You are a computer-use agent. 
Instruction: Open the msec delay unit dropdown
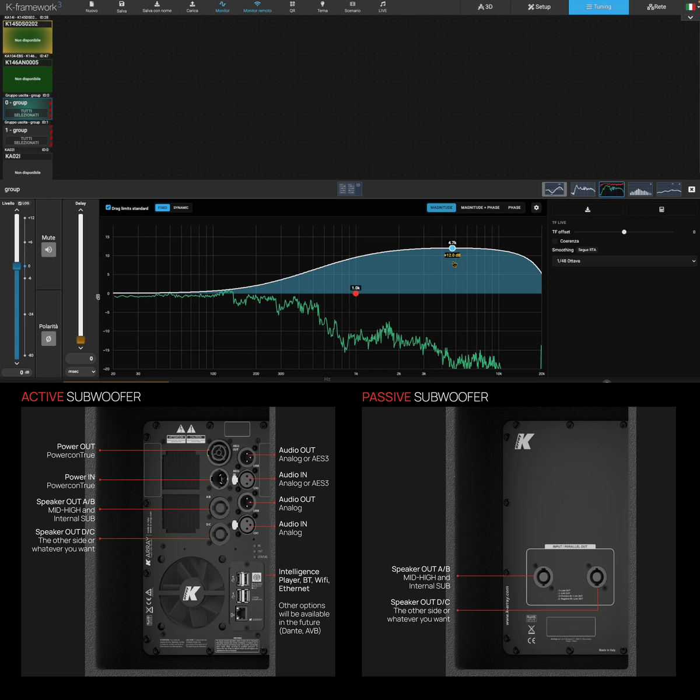(80, 371)
